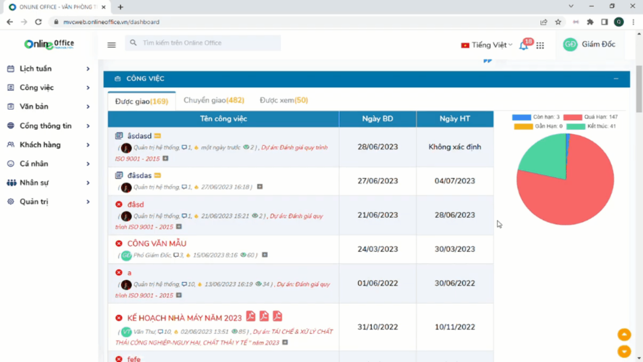Switch to the Chuyển giao tab
643x362 pixels.
(x=214, y=100)
